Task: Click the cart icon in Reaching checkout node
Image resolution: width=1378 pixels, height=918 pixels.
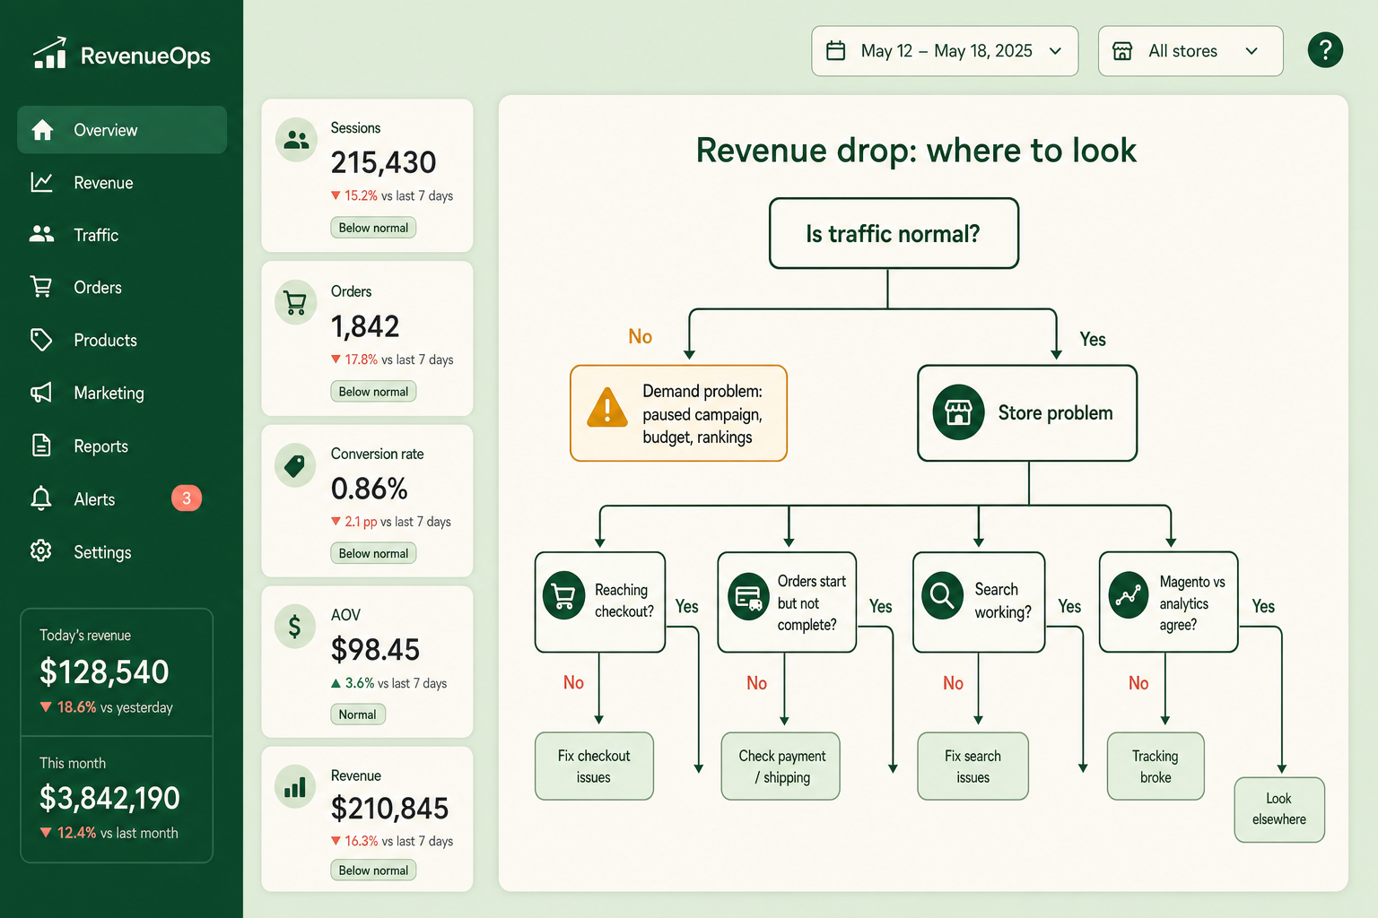Action: point(563,596)
